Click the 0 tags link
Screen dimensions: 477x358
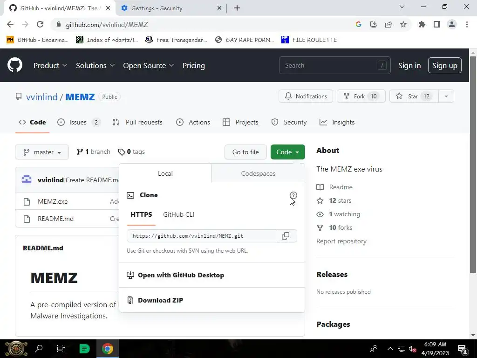(x=131, y=151)
